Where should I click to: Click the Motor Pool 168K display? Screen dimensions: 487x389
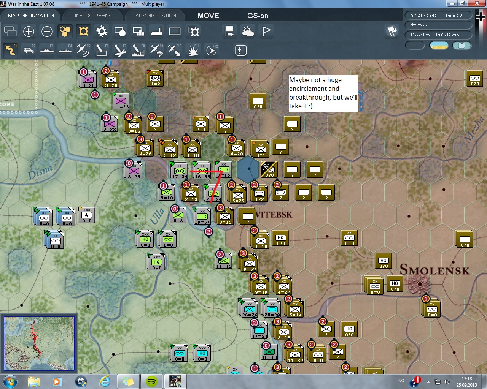tap(438, 34)
